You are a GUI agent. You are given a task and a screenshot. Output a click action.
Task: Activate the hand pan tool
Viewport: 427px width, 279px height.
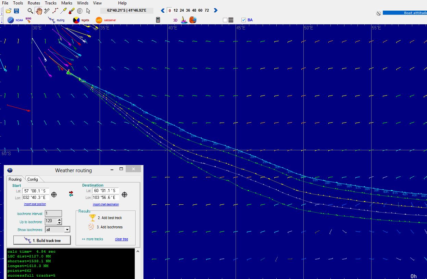39,11
